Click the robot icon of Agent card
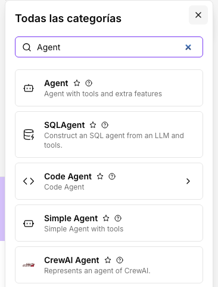This screenshot has height=287, width=218. coord(29,88)
